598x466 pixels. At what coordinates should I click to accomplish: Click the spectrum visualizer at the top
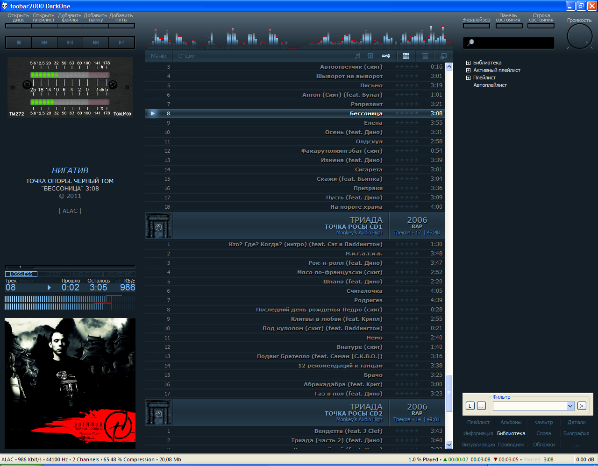point(299,37)
